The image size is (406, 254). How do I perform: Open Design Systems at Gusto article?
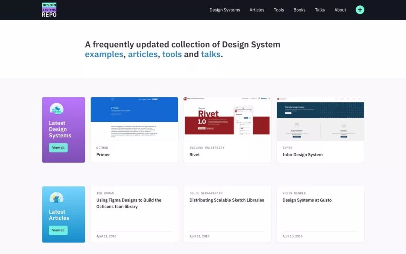tap(307, 200)
